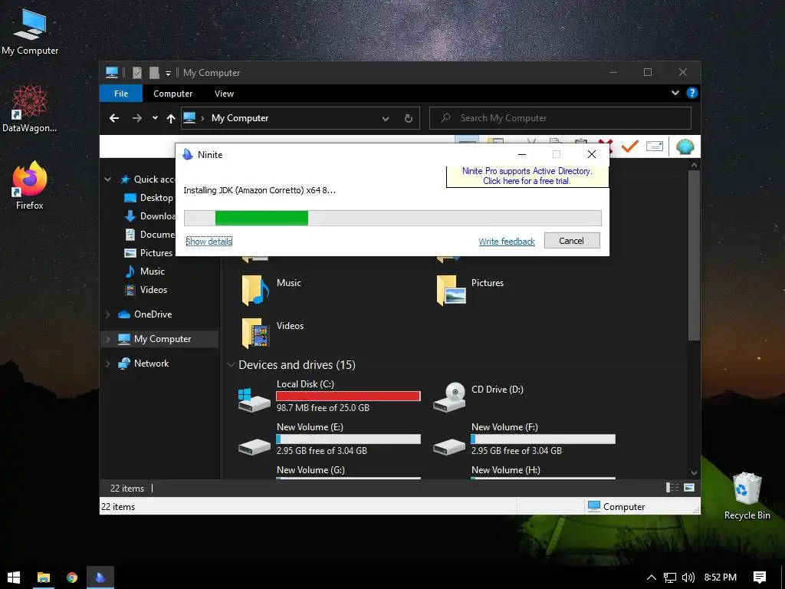Switch to details view layout icon
The width and height of the screenshot is (785, 589).
(672, 487)
